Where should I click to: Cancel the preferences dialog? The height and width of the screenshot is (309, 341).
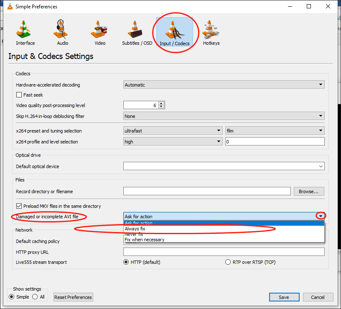coord(318,297)
